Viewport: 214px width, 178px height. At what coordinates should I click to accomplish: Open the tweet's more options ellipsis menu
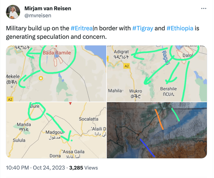point(204,9)
